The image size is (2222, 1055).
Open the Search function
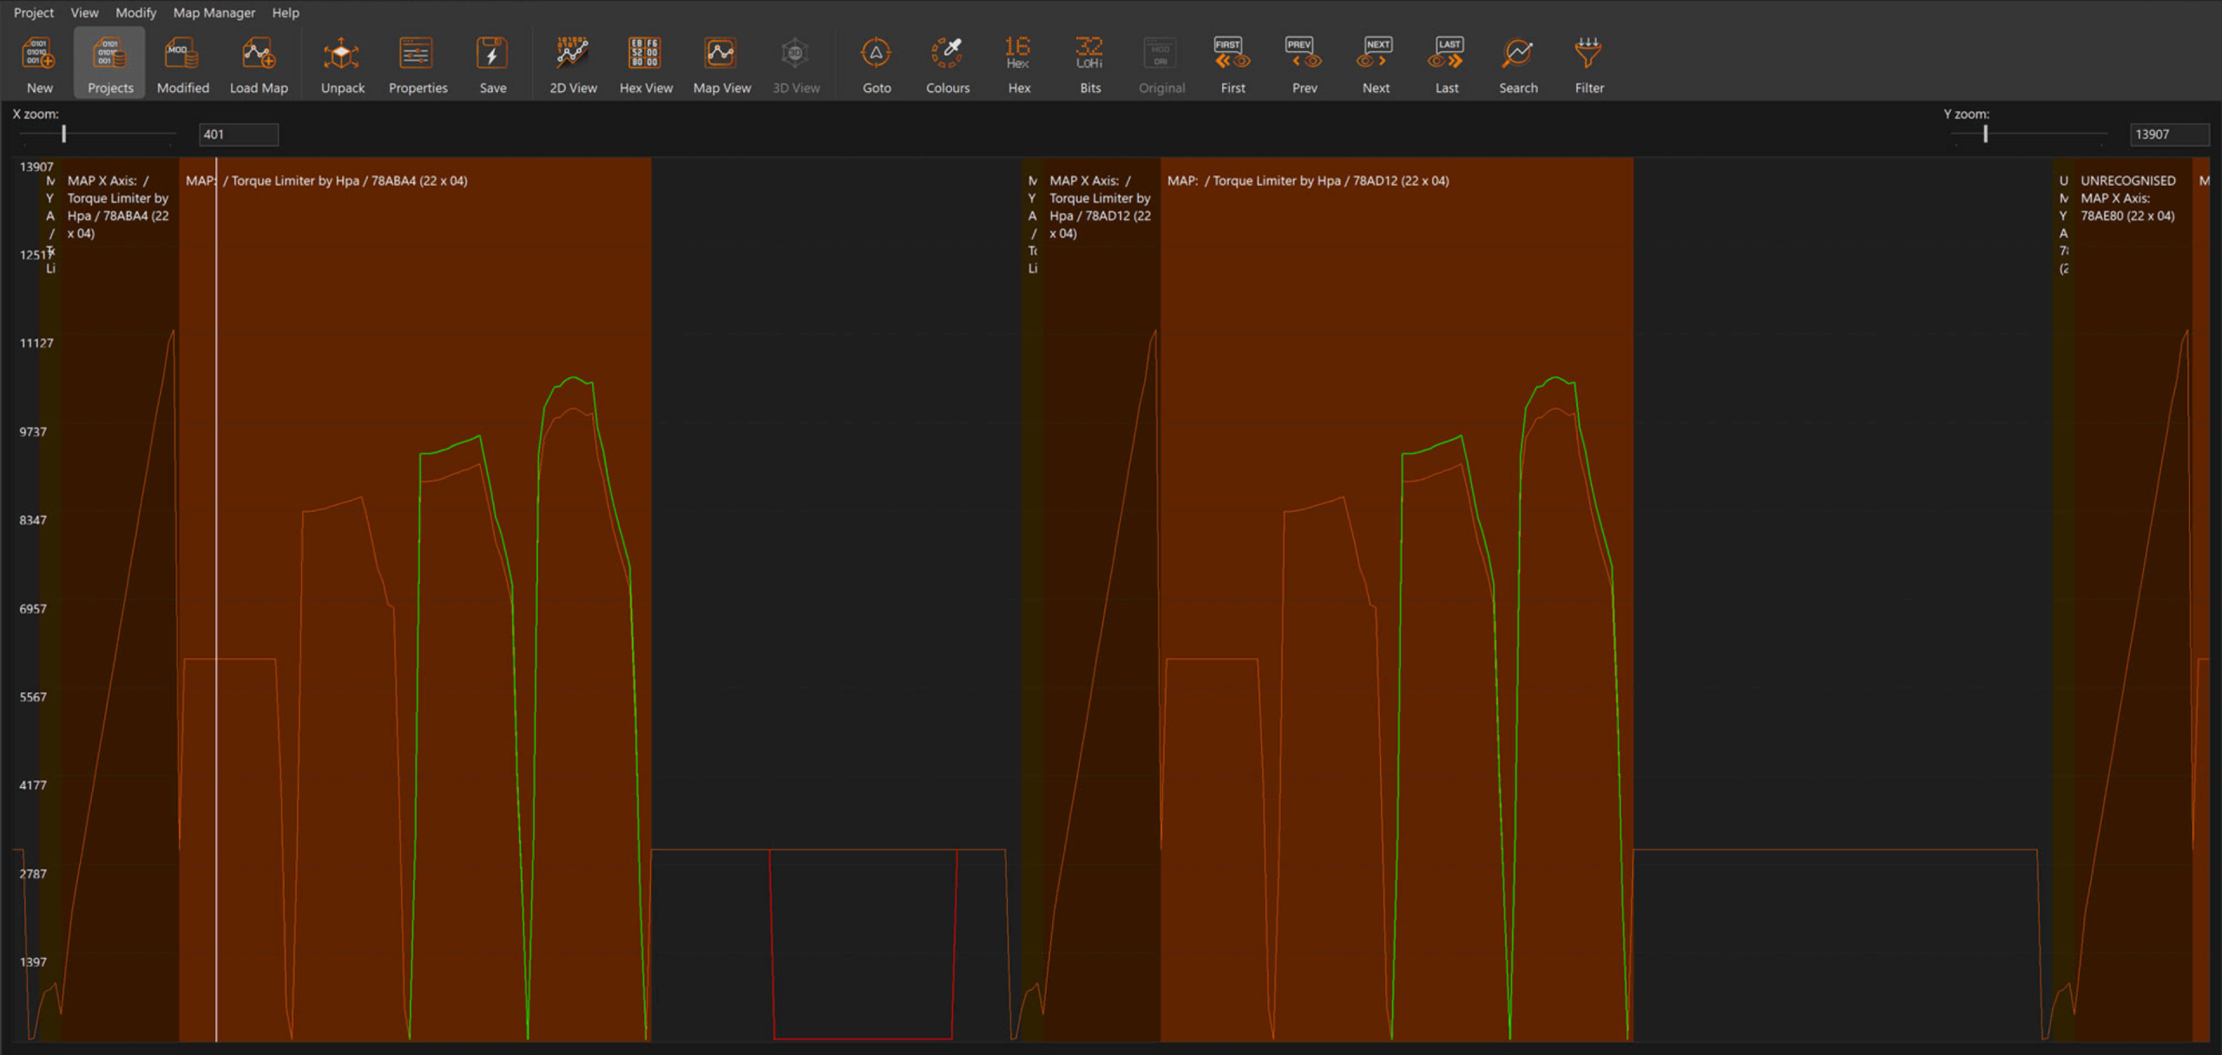tap(1518, 61)
